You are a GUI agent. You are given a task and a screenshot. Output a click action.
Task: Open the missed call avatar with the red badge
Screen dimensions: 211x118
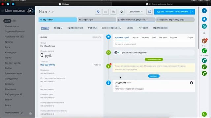tap(204, 41)
